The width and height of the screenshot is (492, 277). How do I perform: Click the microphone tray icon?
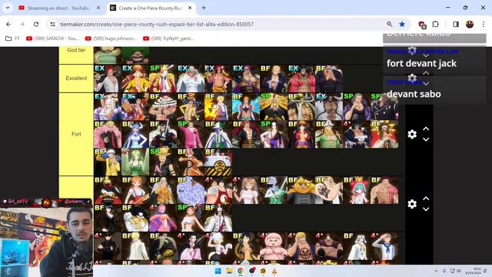click(444, 271)
